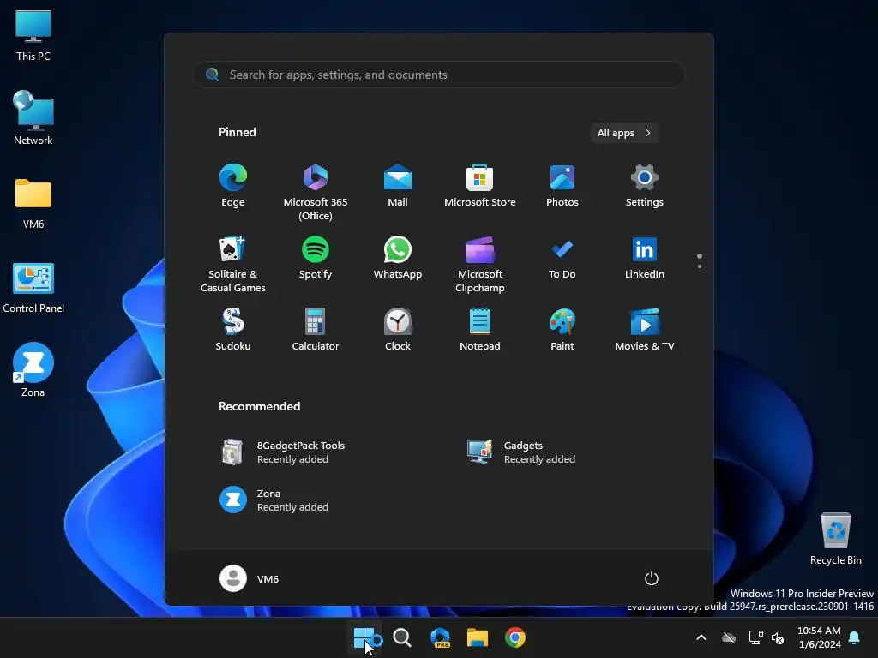Expand the All apps list

tap(624, 133)
